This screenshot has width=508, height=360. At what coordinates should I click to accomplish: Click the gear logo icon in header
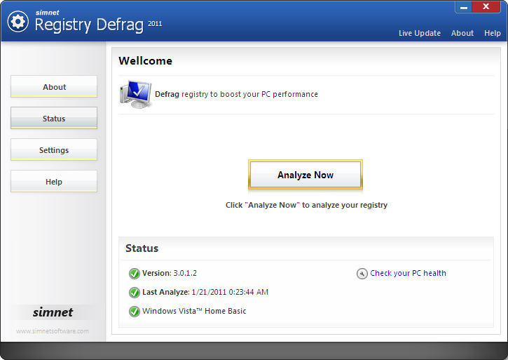pyautogui.click(x=18, y=22)
